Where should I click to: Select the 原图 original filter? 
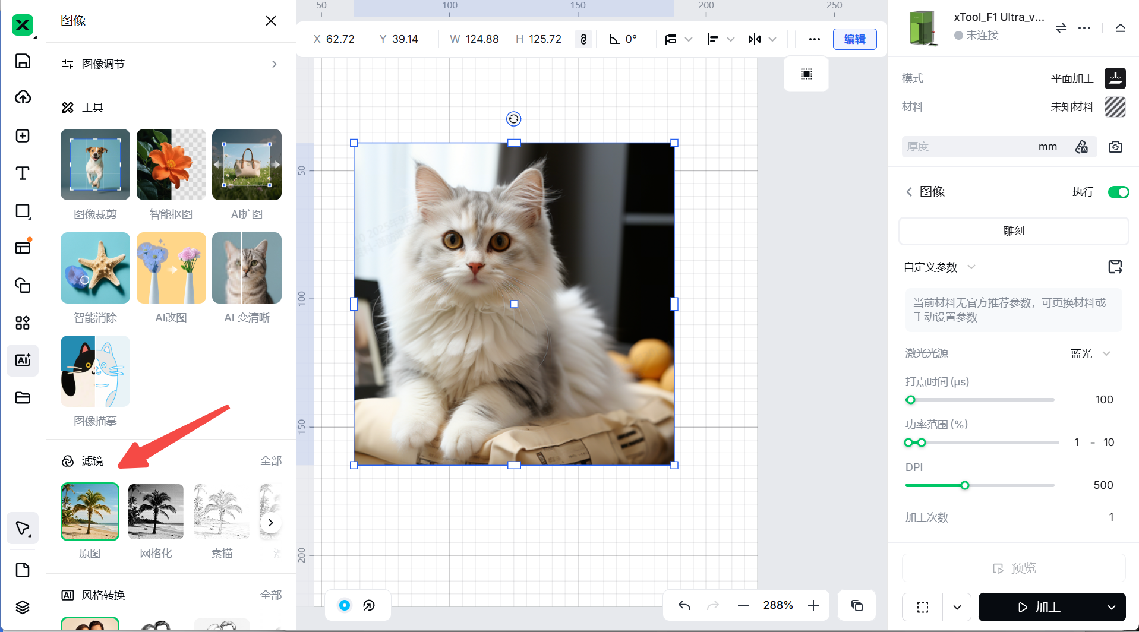point(90,511)
